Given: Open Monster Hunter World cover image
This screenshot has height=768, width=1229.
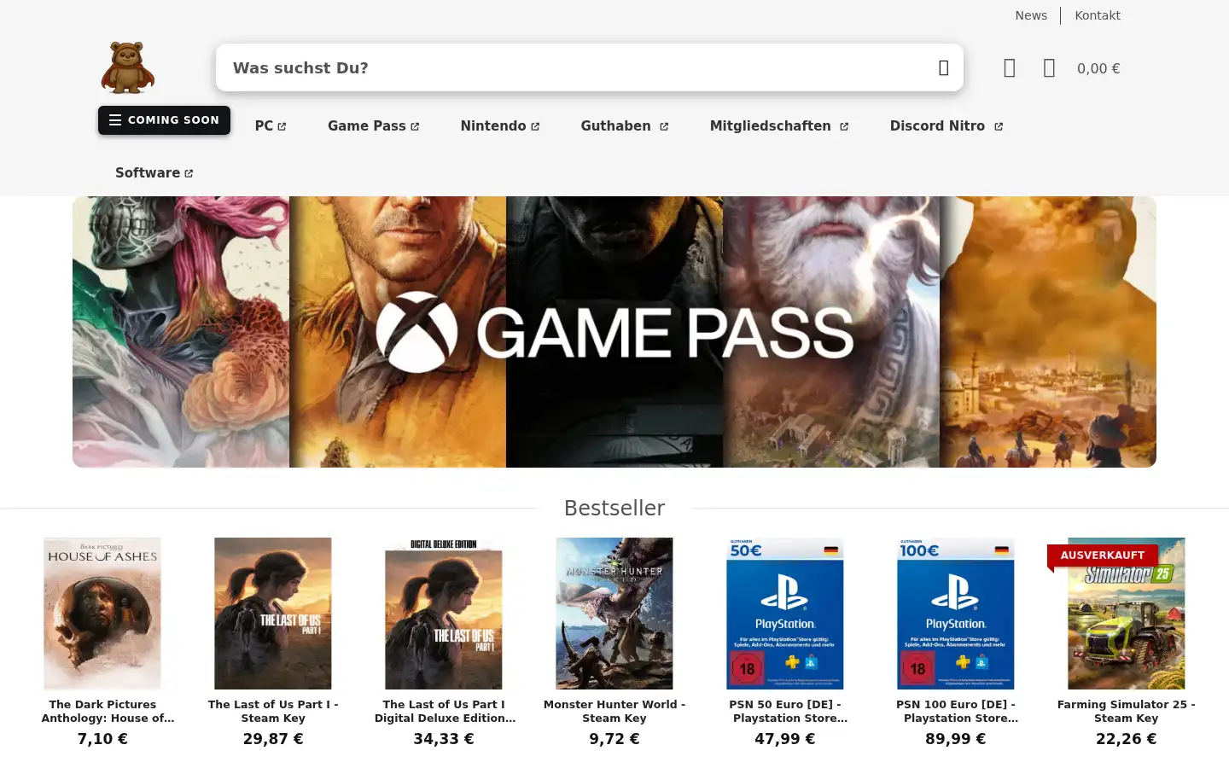Looking at the screenshot, I should click(x=614, y=614).
